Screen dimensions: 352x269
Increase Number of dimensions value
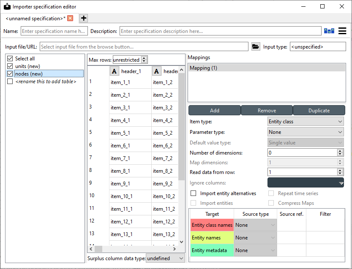(x=340, y=151)
